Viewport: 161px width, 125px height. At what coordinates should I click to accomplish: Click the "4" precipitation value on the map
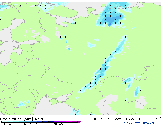click(116, 16)
